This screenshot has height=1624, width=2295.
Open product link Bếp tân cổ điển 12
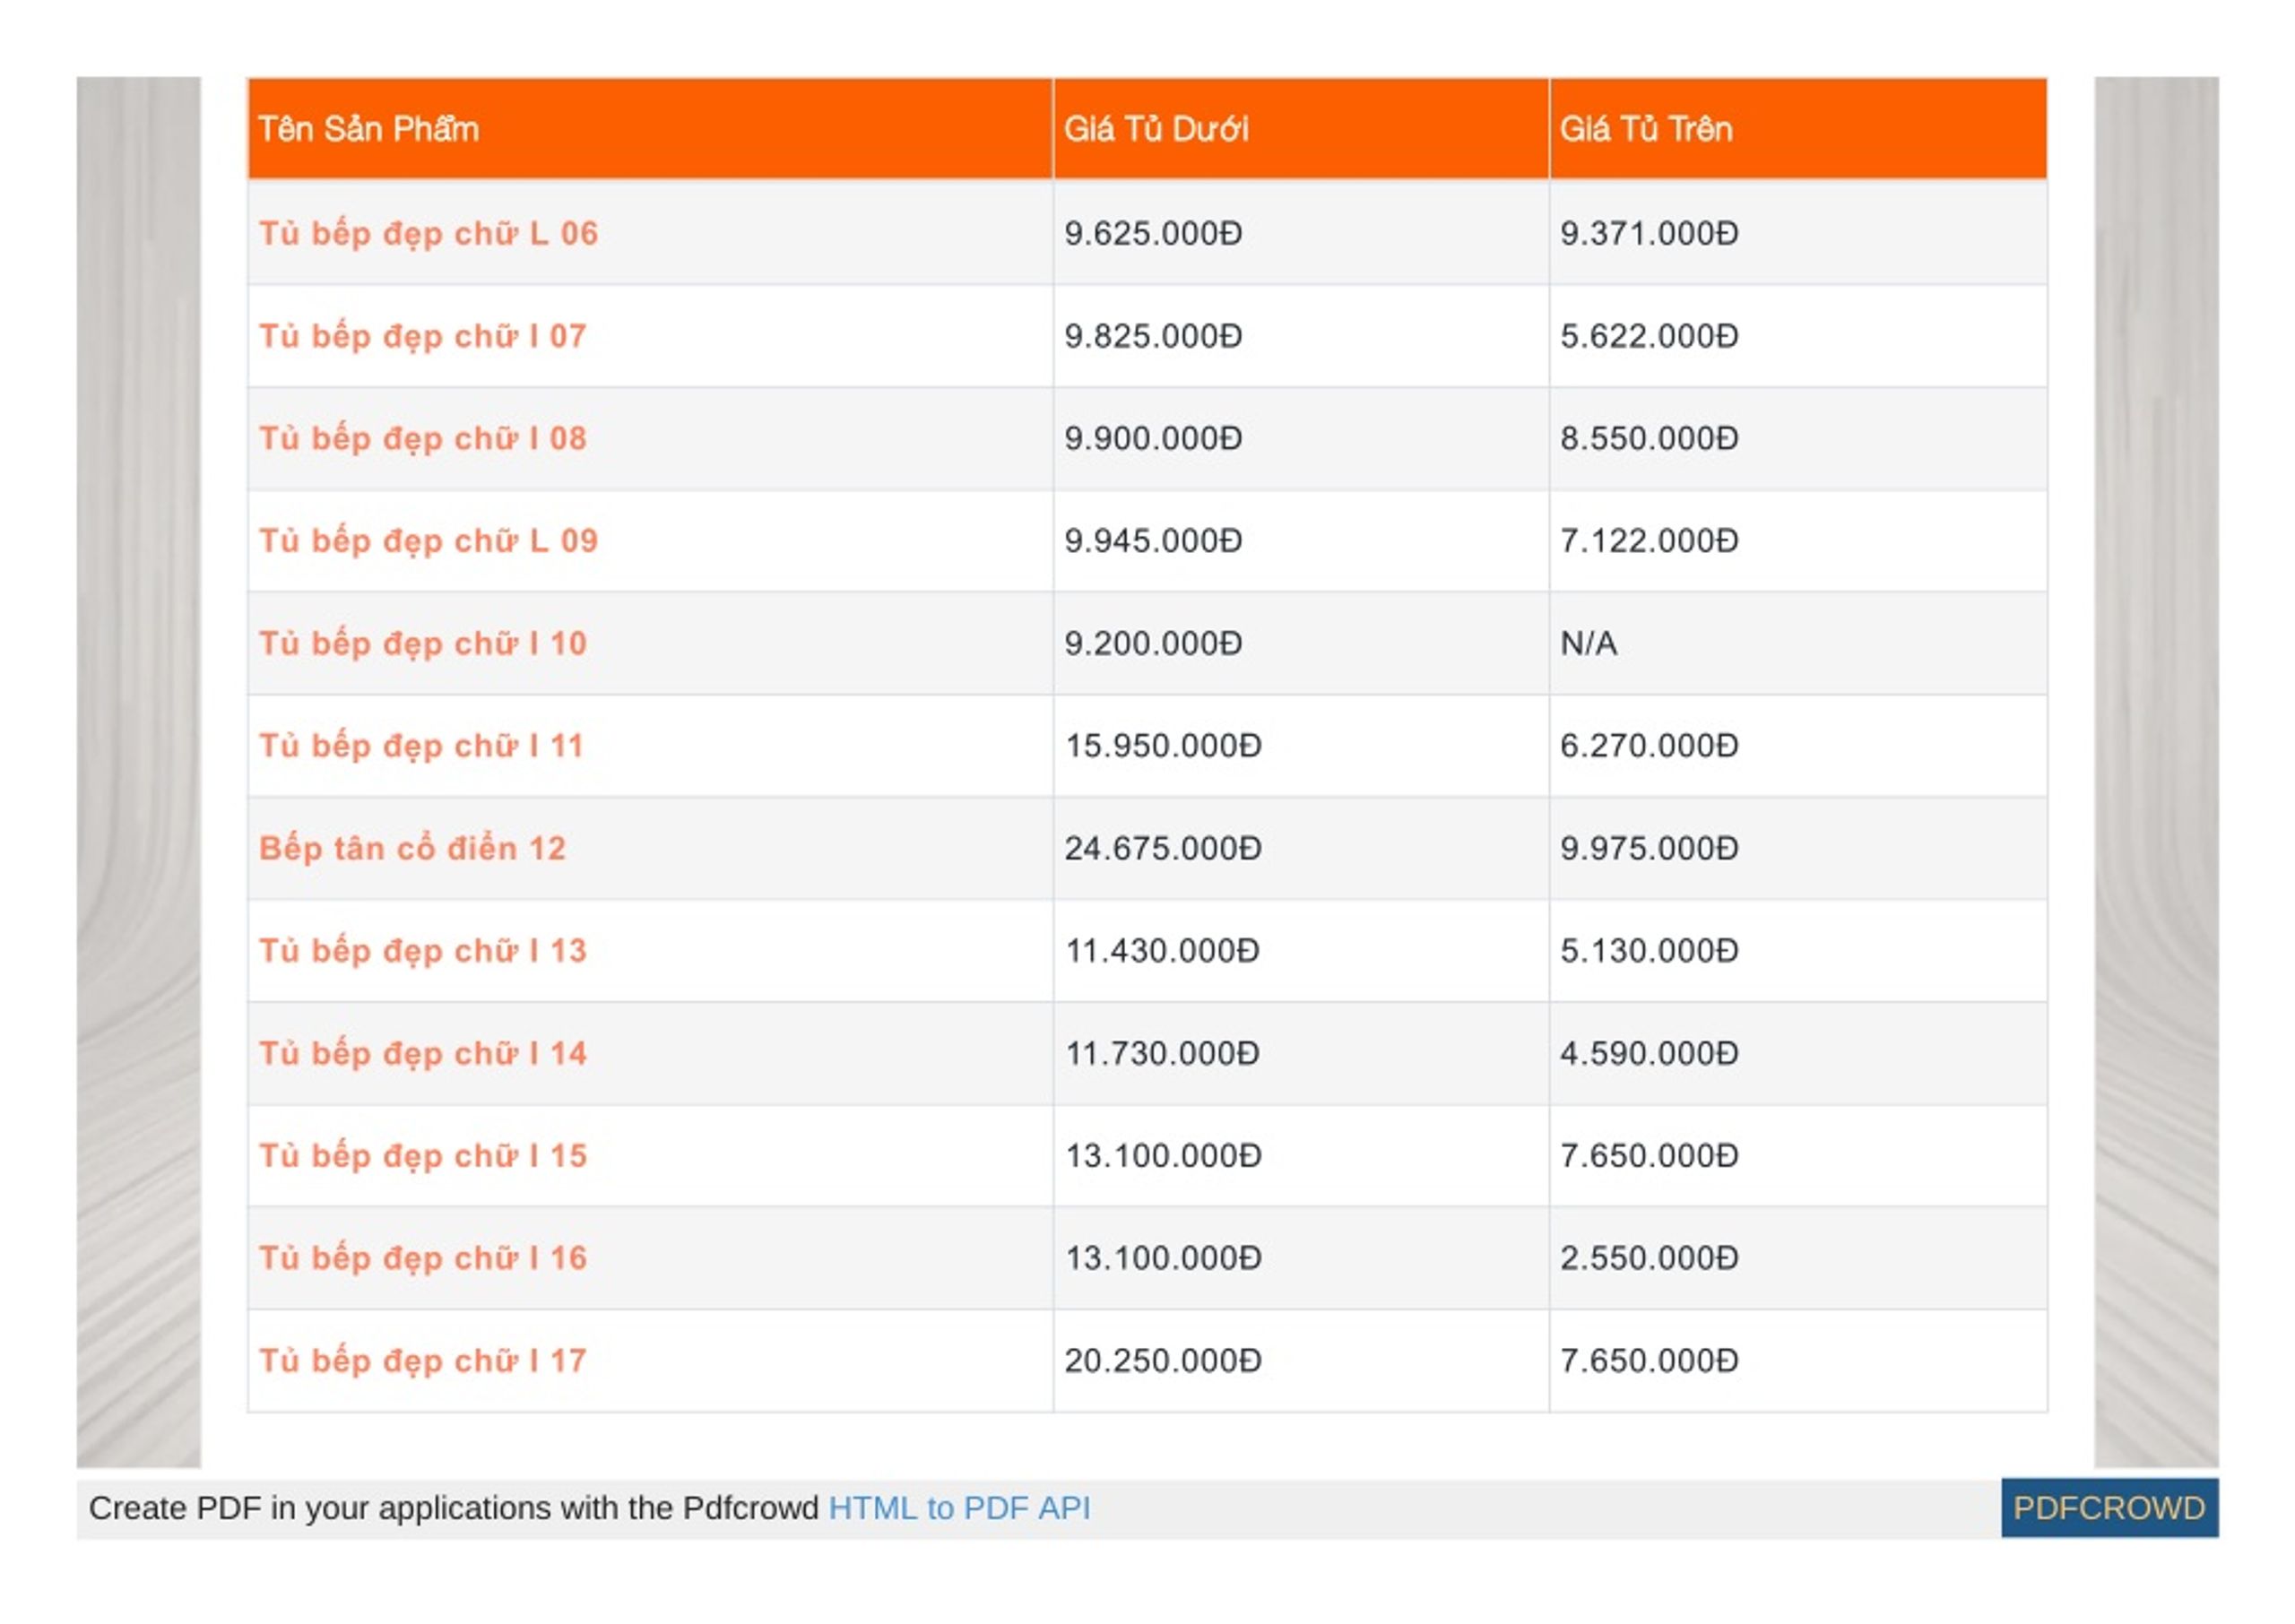412,849
